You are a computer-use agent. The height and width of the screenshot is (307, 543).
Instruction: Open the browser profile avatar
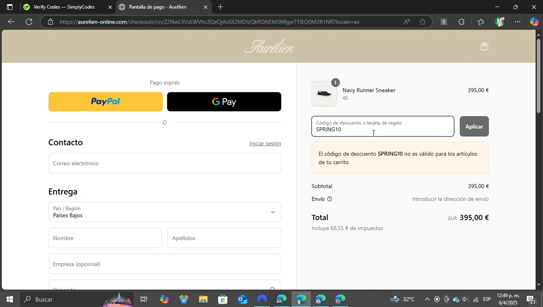pos(500,22)
